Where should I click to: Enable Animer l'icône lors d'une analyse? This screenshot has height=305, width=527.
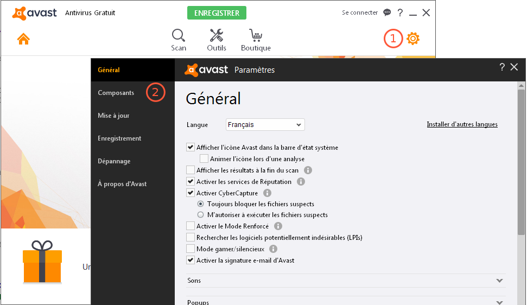[204, 158]
